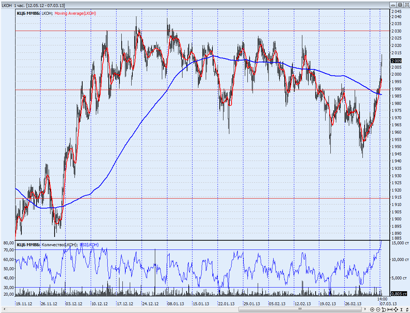The width and height of the screenshot is (410, 313).
Task: Click the 1 950 price axis label
Action: point(396,147)
